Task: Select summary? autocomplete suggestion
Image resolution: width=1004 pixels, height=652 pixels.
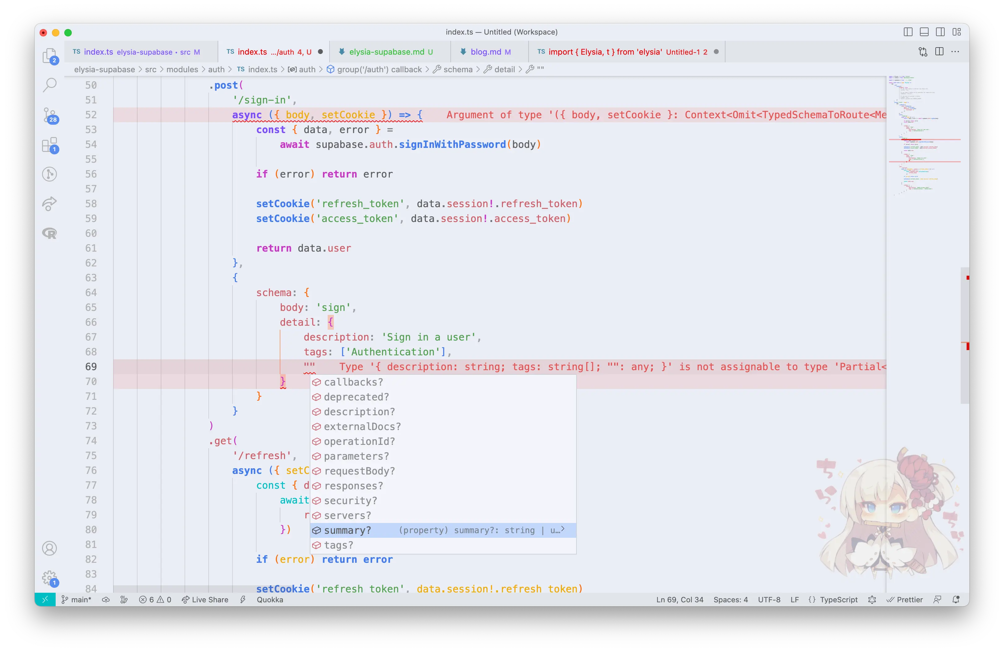Action: click(443, 530)
